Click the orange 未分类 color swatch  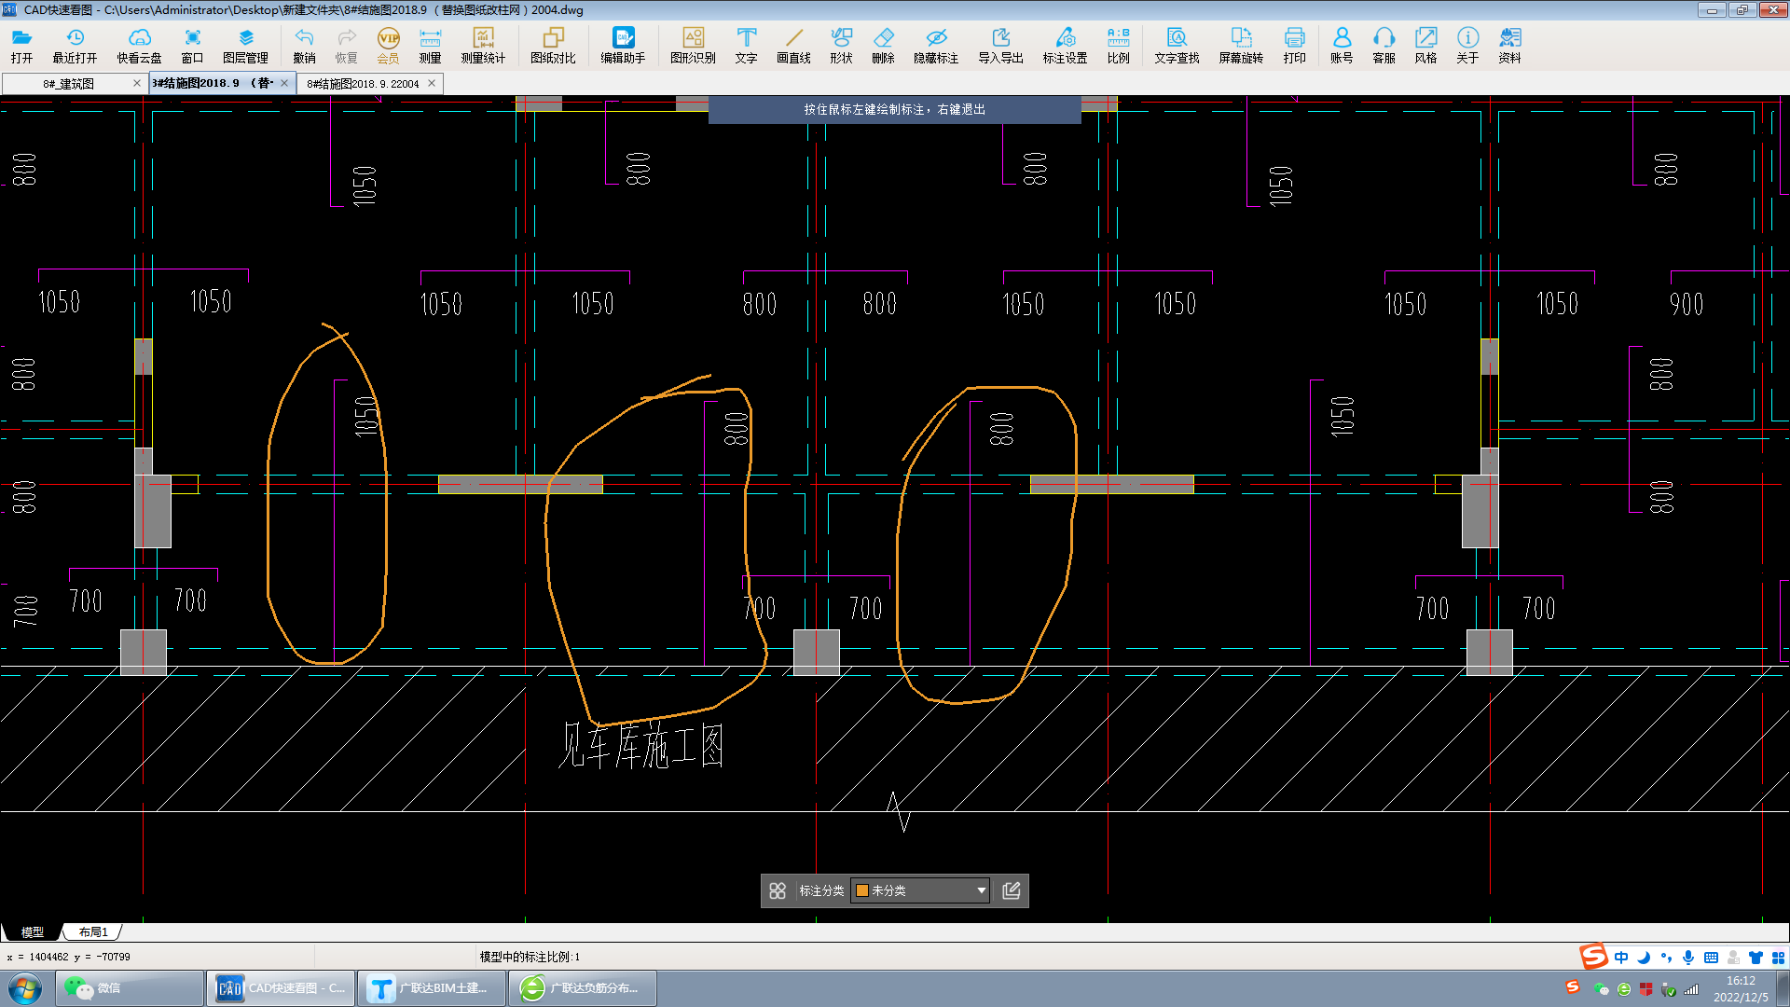pos(862,890)
